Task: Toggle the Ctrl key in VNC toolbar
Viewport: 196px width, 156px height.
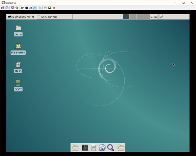Action: tap(30, 8)
